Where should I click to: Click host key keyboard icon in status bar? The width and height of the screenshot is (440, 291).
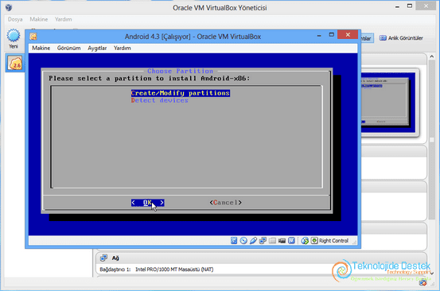[x=314, y=241]
